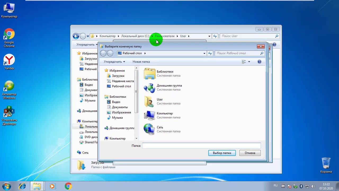Screen dimensions: 339x191
Task: Click the back arrow in the Explorer window
Action: [76, 36]
